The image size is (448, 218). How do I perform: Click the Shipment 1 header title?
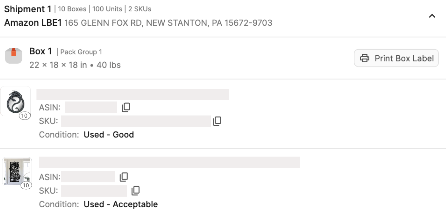click(x=28, y=9)
